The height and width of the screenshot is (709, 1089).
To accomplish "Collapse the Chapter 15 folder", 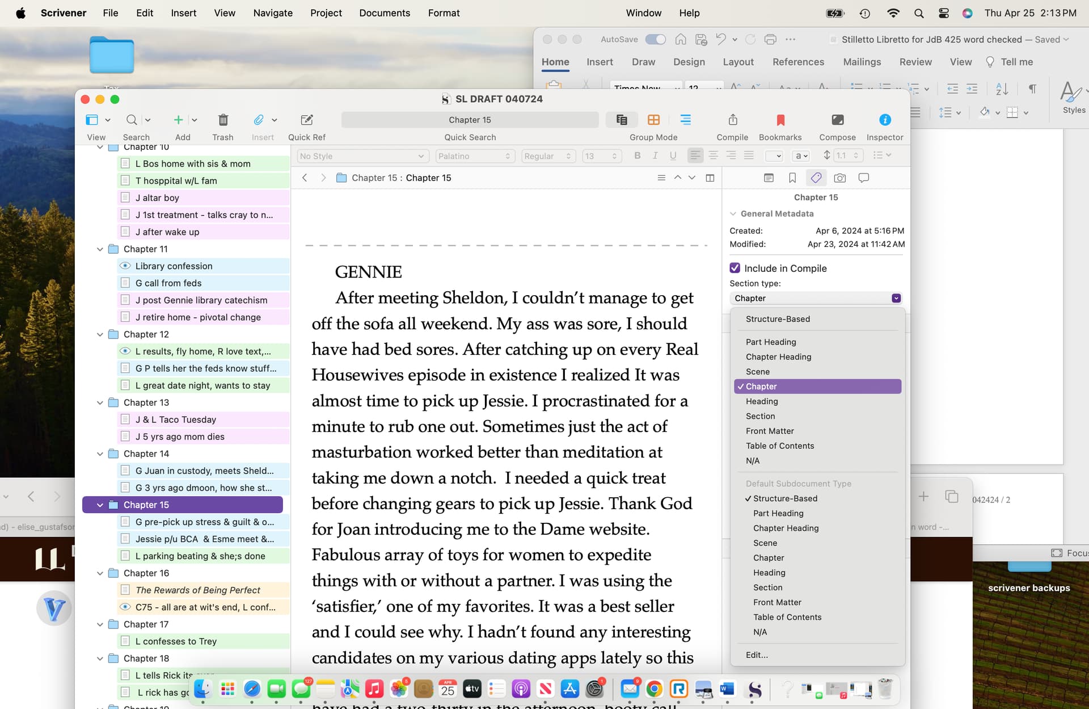I will pyautogui.click(x=100, y=505).
